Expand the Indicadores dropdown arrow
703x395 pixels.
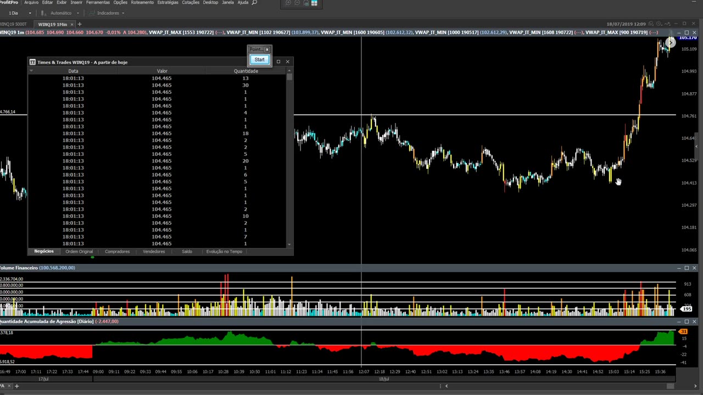pyautogui.click(x=123, y=13)
